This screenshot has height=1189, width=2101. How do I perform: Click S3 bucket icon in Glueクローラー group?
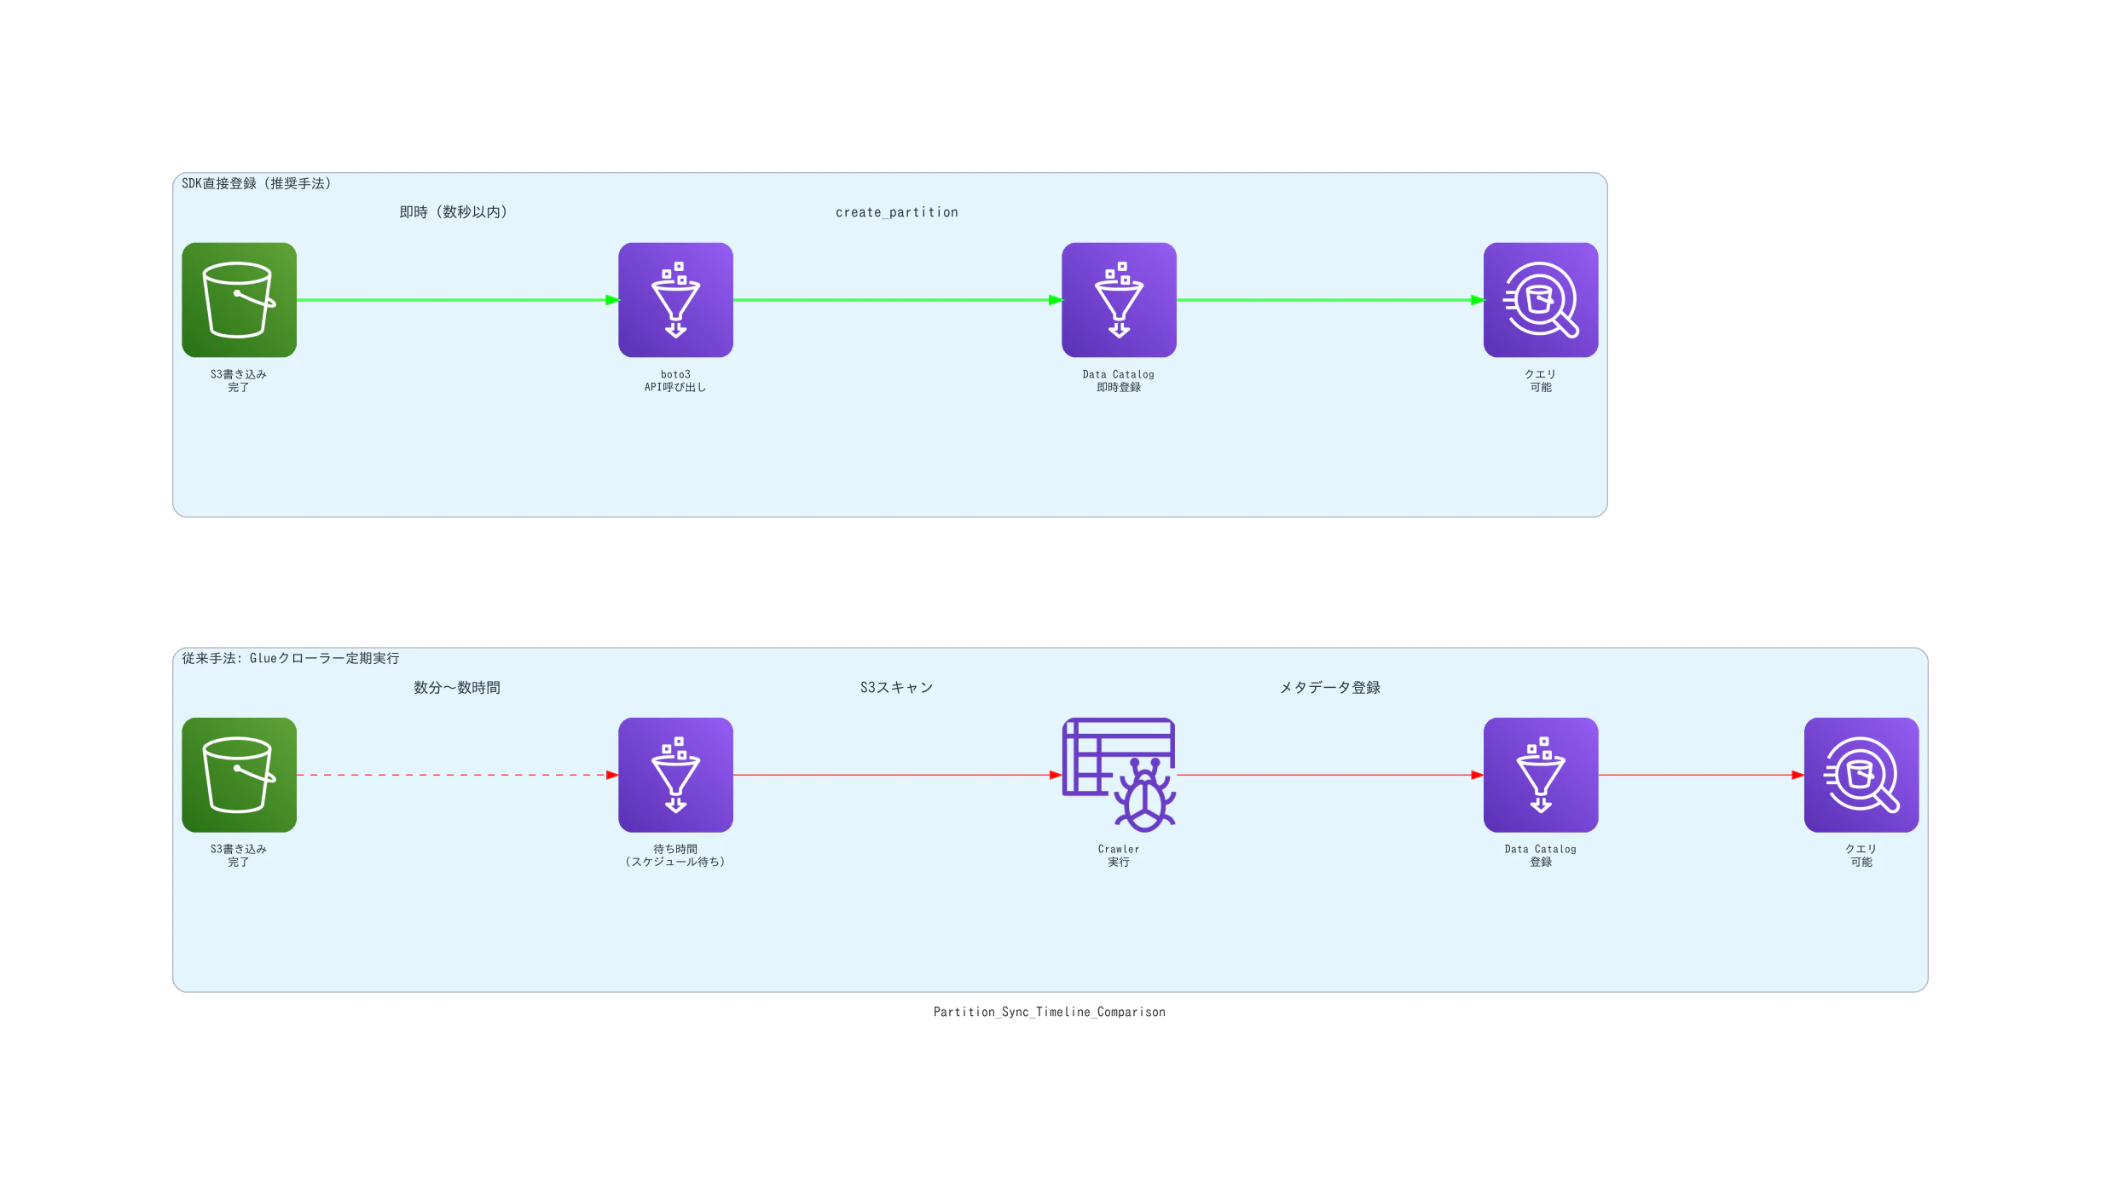(x=239, y=775)
